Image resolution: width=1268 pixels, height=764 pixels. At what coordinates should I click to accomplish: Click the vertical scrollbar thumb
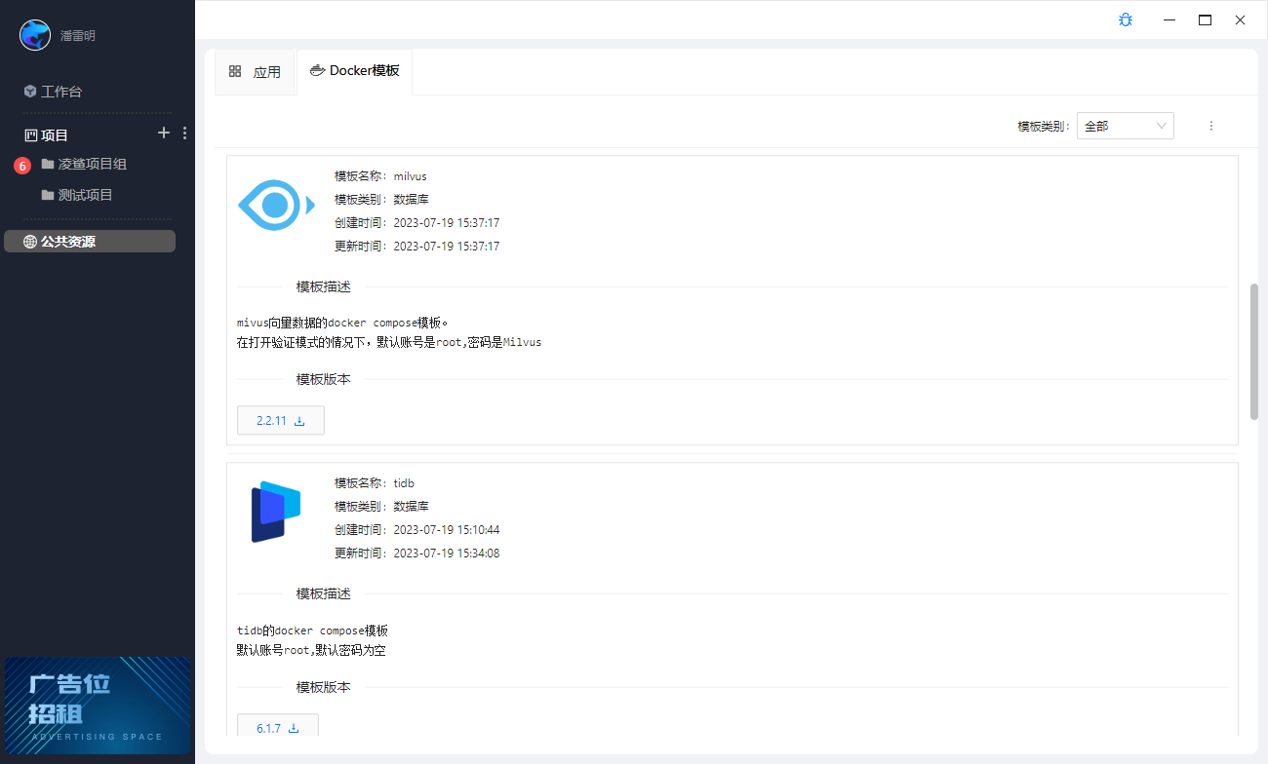(1254, 352)
